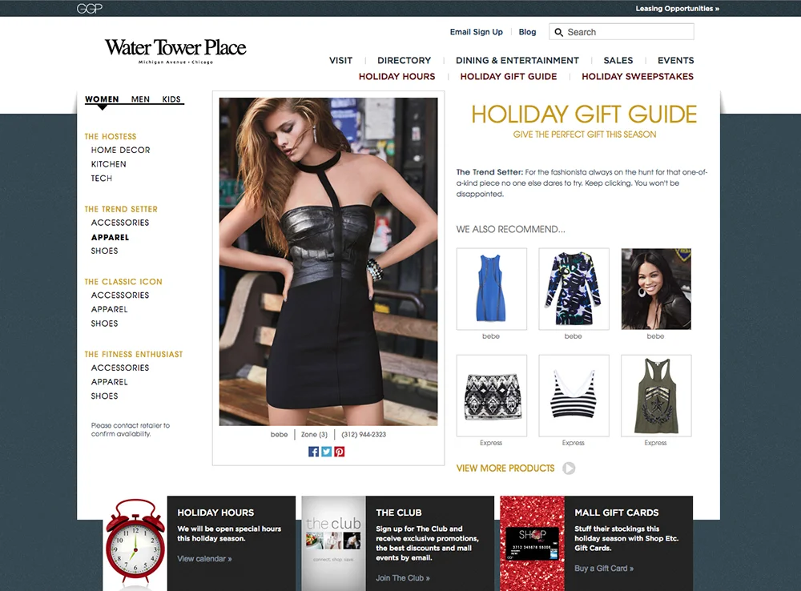The height and width of the screenshot is (591, 801).
Task: Go to HOLIDAY GIFT GUIDE nav item
Action: [509, 77]
